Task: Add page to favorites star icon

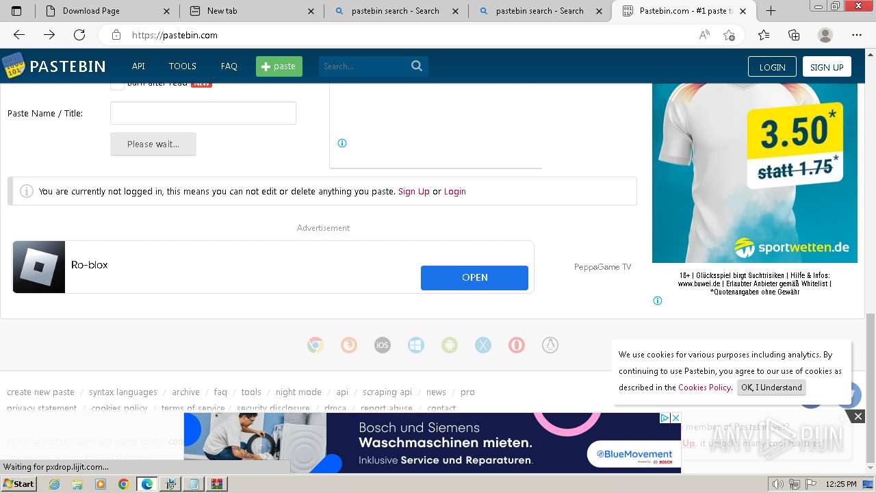Action: click(x=730, y=35)
